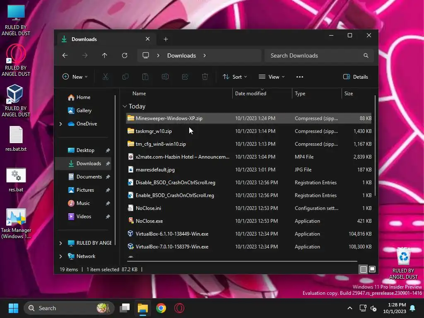
Task: Select VirtualBox-7.0.10-158379-Win.exe file
Action: 249,247
